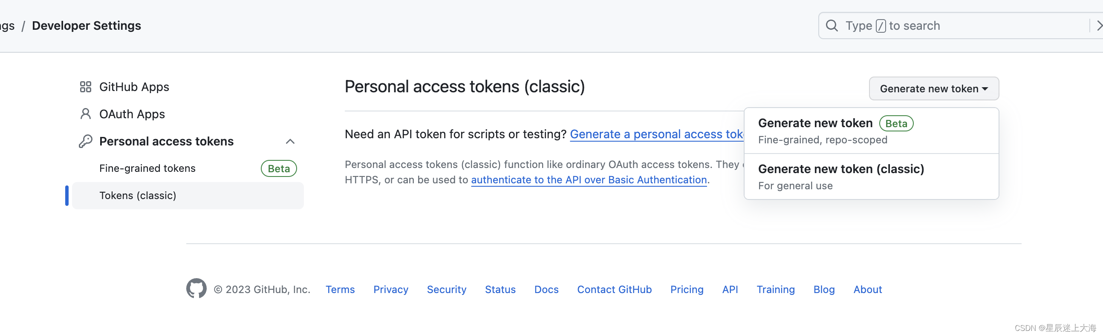Open the Terms footer link
The image size is (1103, 336).
(340, 289)
